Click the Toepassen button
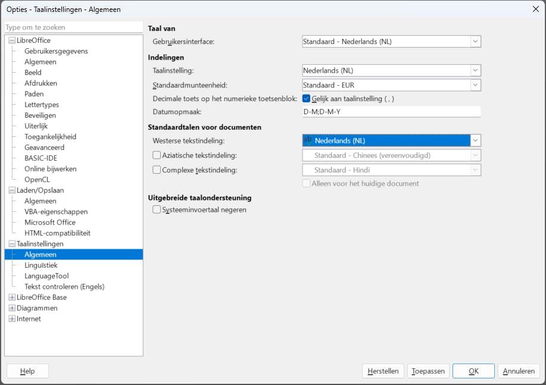The width and height of the screenshot is (546, 385). point(428,371)
